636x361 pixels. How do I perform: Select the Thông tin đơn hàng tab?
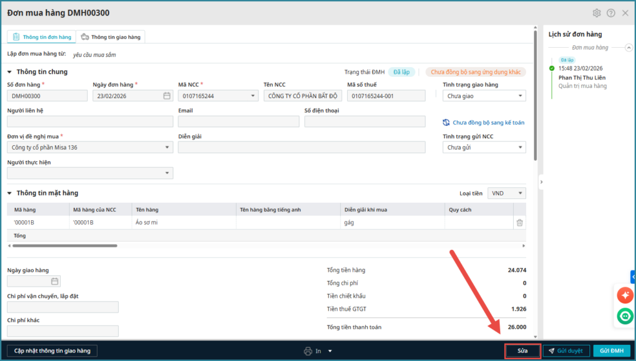[x=42, y=37]
